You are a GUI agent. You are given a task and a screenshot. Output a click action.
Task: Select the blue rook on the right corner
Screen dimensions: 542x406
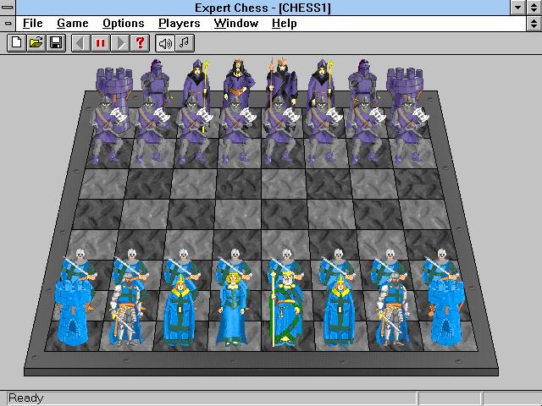[446, 312]
